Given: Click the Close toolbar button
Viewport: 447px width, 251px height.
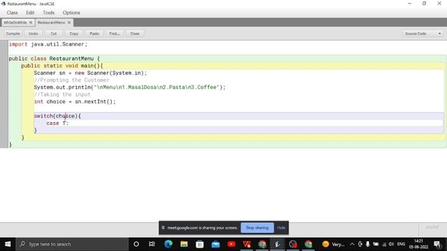Looking at the screenshot, I should tap(135, 33).
